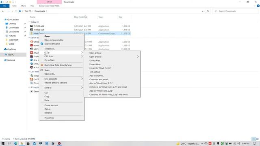This screenshot has height=146, width=260.
Task: Open the Home ribbon tab
Action: point(14,6)
